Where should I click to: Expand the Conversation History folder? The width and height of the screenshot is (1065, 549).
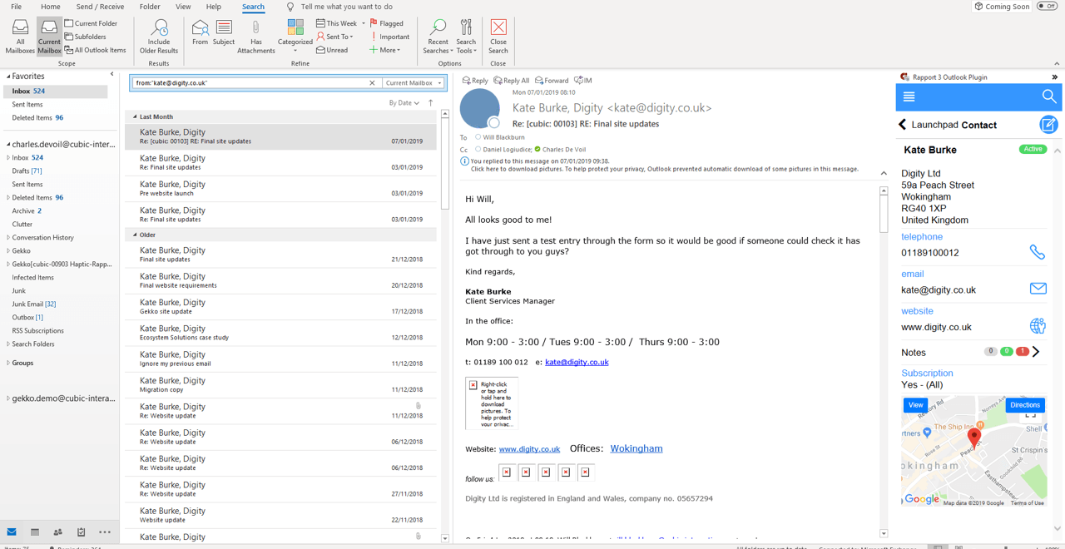8,238
